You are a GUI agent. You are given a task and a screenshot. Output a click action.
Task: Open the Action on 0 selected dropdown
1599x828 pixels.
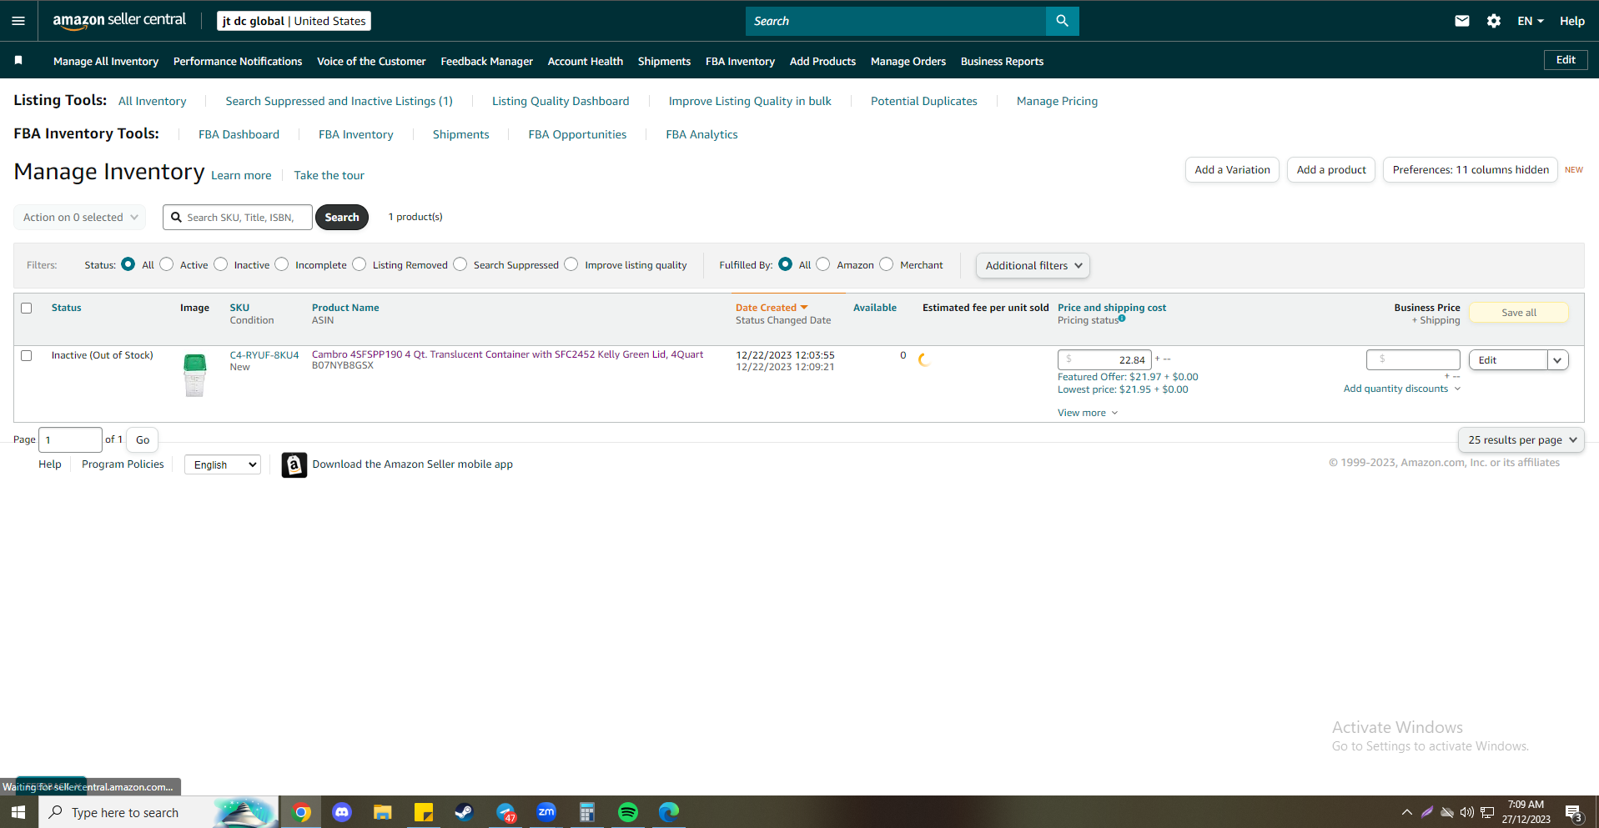80,218
